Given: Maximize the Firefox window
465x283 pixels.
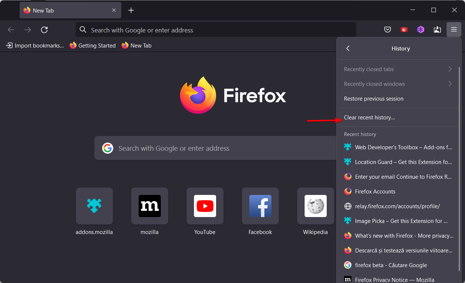Looking at the screenshot, I should tap(434, 10).
